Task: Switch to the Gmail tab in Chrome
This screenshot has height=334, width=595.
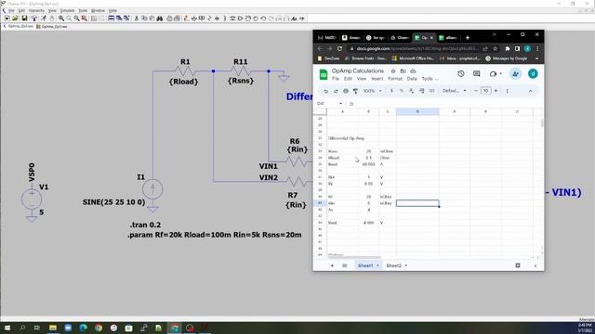Action: (326, 38)
